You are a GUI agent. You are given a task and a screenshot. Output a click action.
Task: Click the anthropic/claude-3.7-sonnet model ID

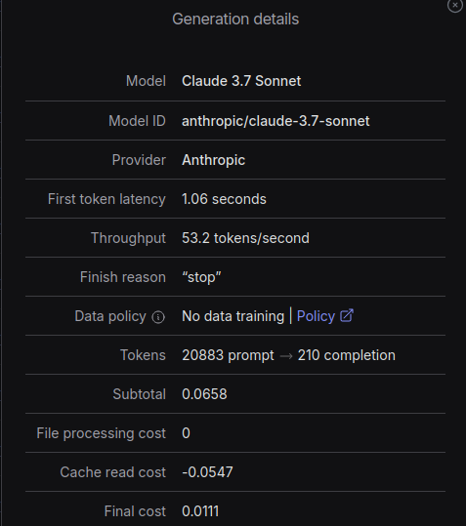pyautogui.click(x=275, y=121)
